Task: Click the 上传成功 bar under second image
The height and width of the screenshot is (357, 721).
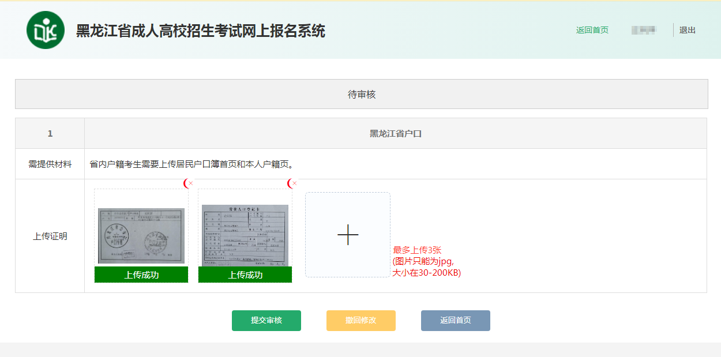Action: coord(245,275)
